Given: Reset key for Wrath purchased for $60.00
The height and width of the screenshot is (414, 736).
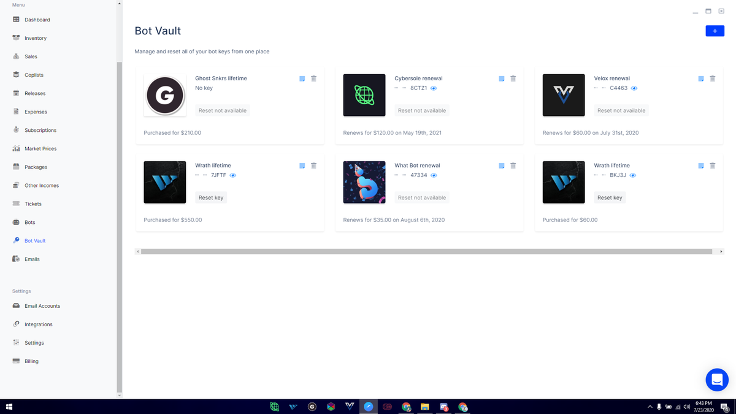Looking at the screenshot, I should click(x=610, y=197).
